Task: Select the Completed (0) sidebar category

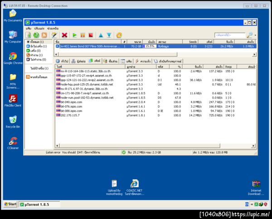Action: [x=34, y=51]
